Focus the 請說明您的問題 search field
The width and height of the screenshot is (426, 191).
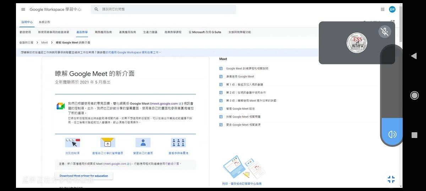[163, 9]
